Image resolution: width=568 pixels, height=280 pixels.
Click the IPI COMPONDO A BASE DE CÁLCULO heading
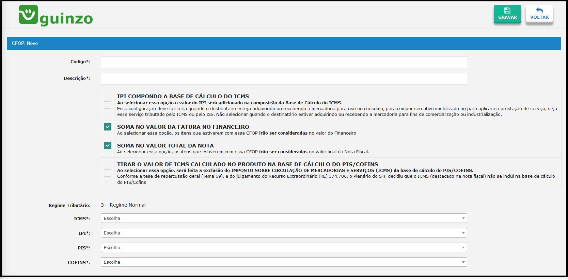[183, 97]
